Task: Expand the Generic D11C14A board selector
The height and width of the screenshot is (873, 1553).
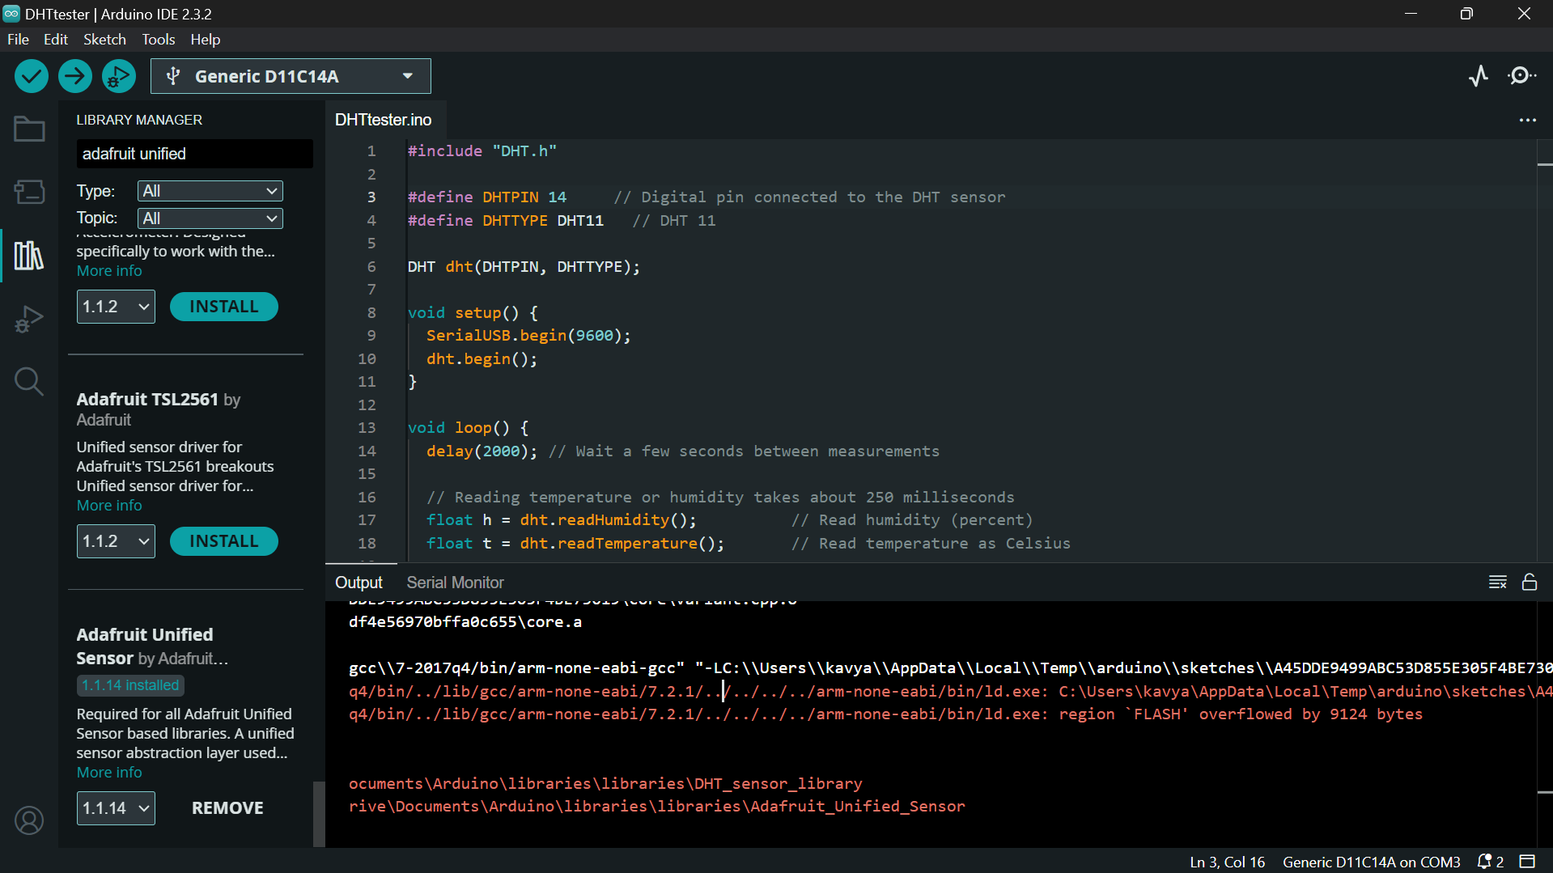Action: pos(291,76)
